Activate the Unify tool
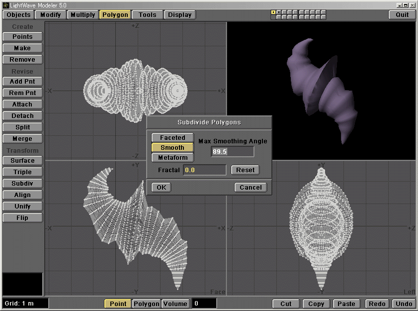418x311 pixels. click(22, 206)
